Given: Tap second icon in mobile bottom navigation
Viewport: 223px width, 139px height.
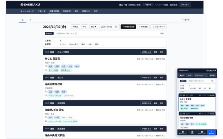Looking at the screenshot, I should [192, 132].
